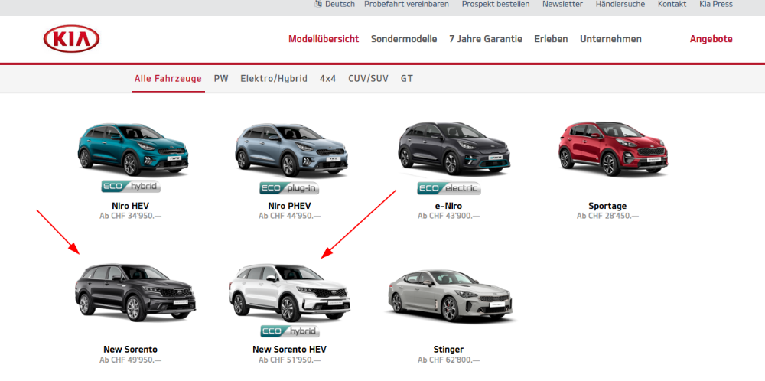The width and height of the screenshot is (765, 381).
Task: Open the Newsletter link
Action: [562, 4]
